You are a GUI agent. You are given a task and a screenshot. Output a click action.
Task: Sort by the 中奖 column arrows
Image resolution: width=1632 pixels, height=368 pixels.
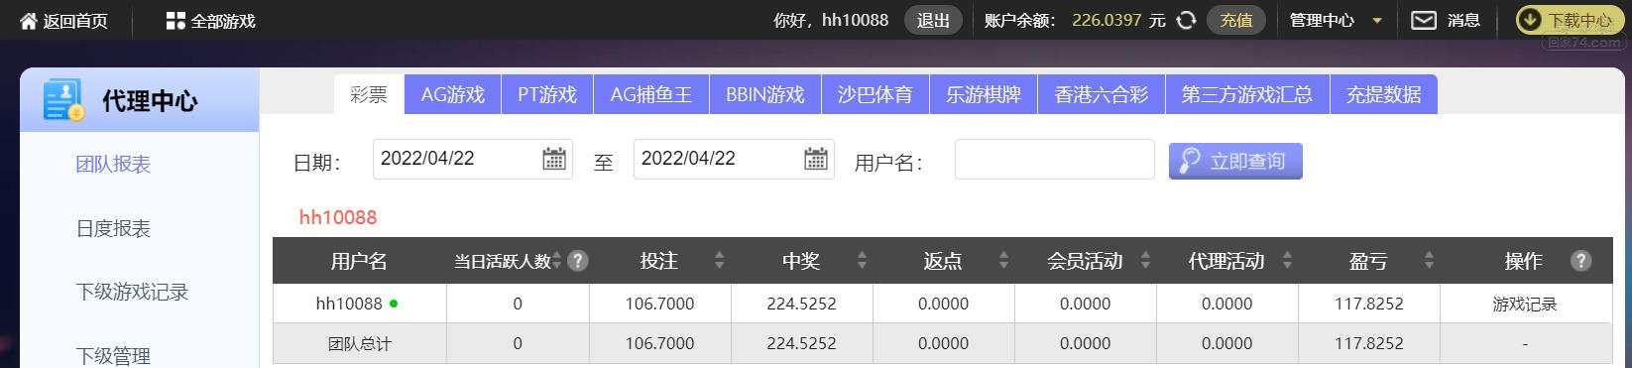click(x=862, y=261)
